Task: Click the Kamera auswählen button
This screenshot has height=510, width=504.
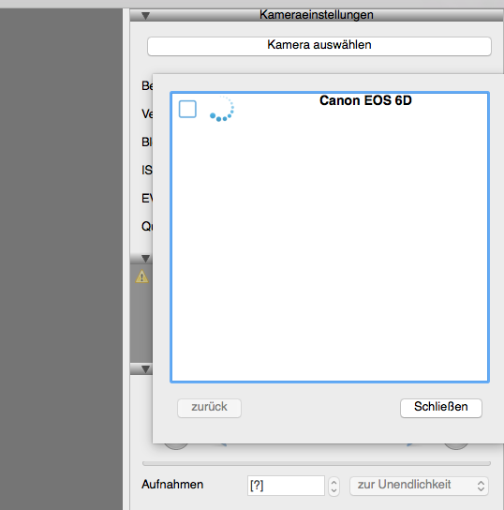Action: 319,46
